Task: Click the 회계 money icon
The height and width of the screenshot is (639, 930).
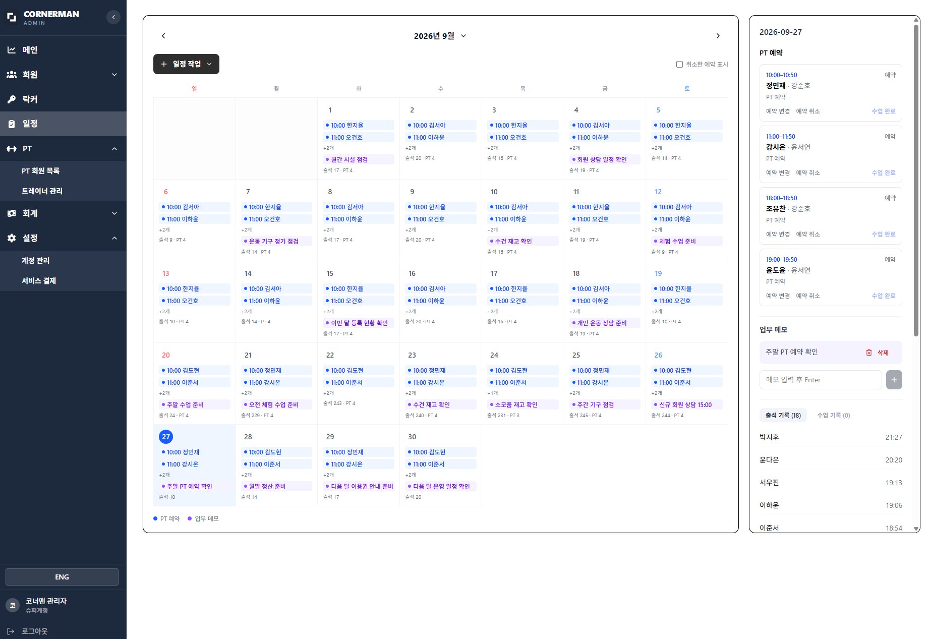Action: click(12, 213)
